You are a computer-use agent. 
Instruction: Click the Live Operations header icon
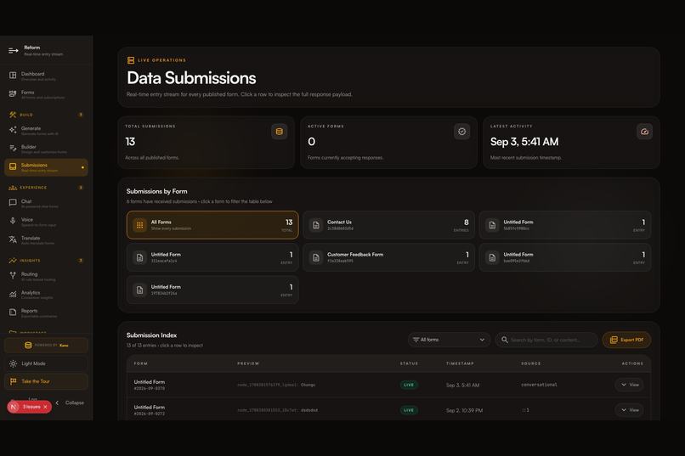click(131, 60)
